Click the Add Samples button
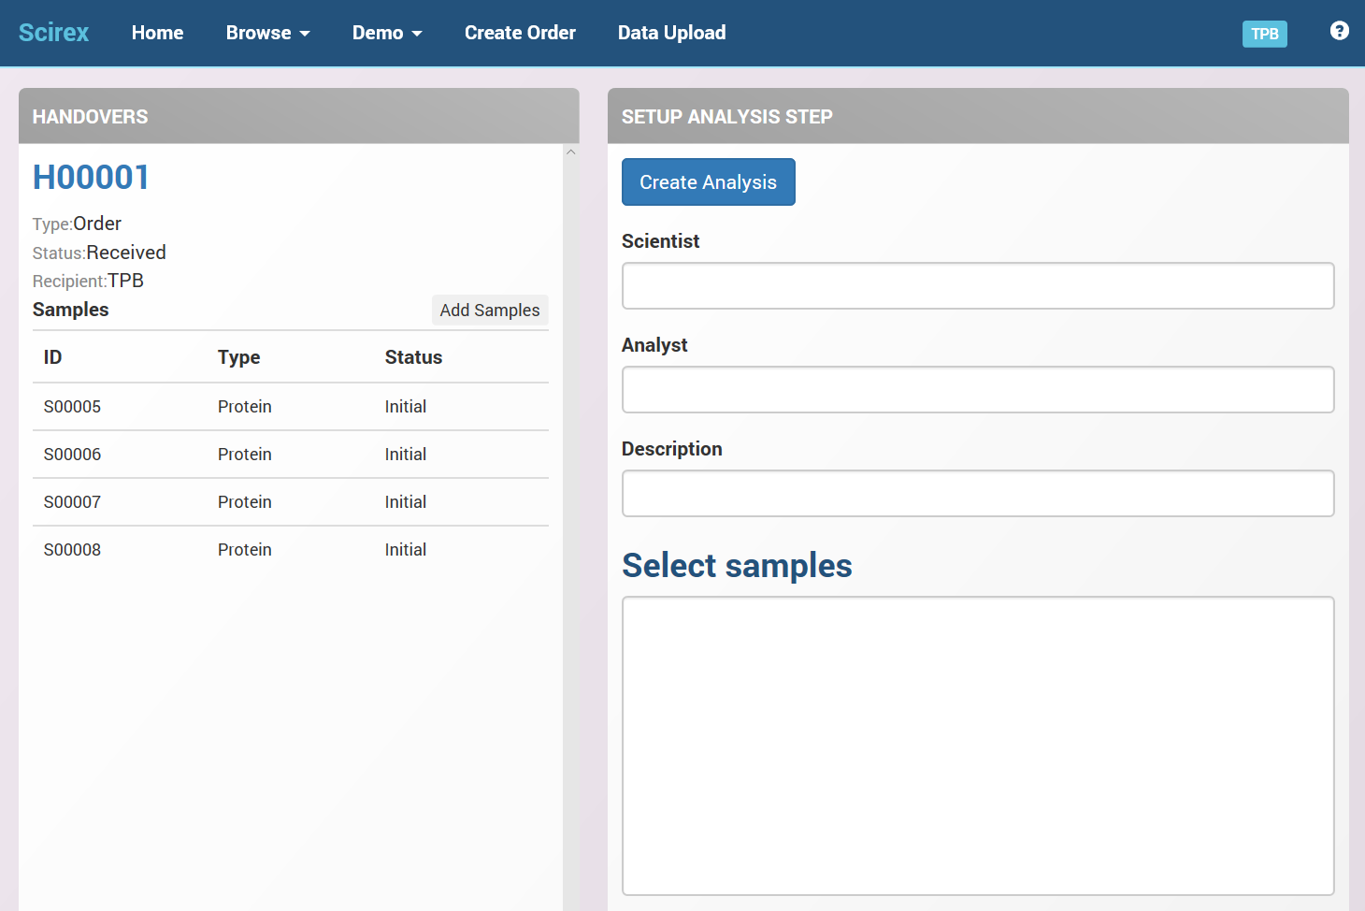The image size is (1365, 911). pos(490,310)
